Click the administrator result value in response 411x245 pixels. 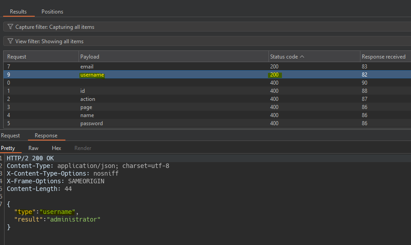(73, 219)
